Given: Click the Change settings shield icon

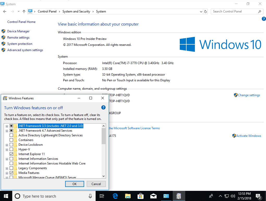Looking at the screenshot, I should coord(236,95).
